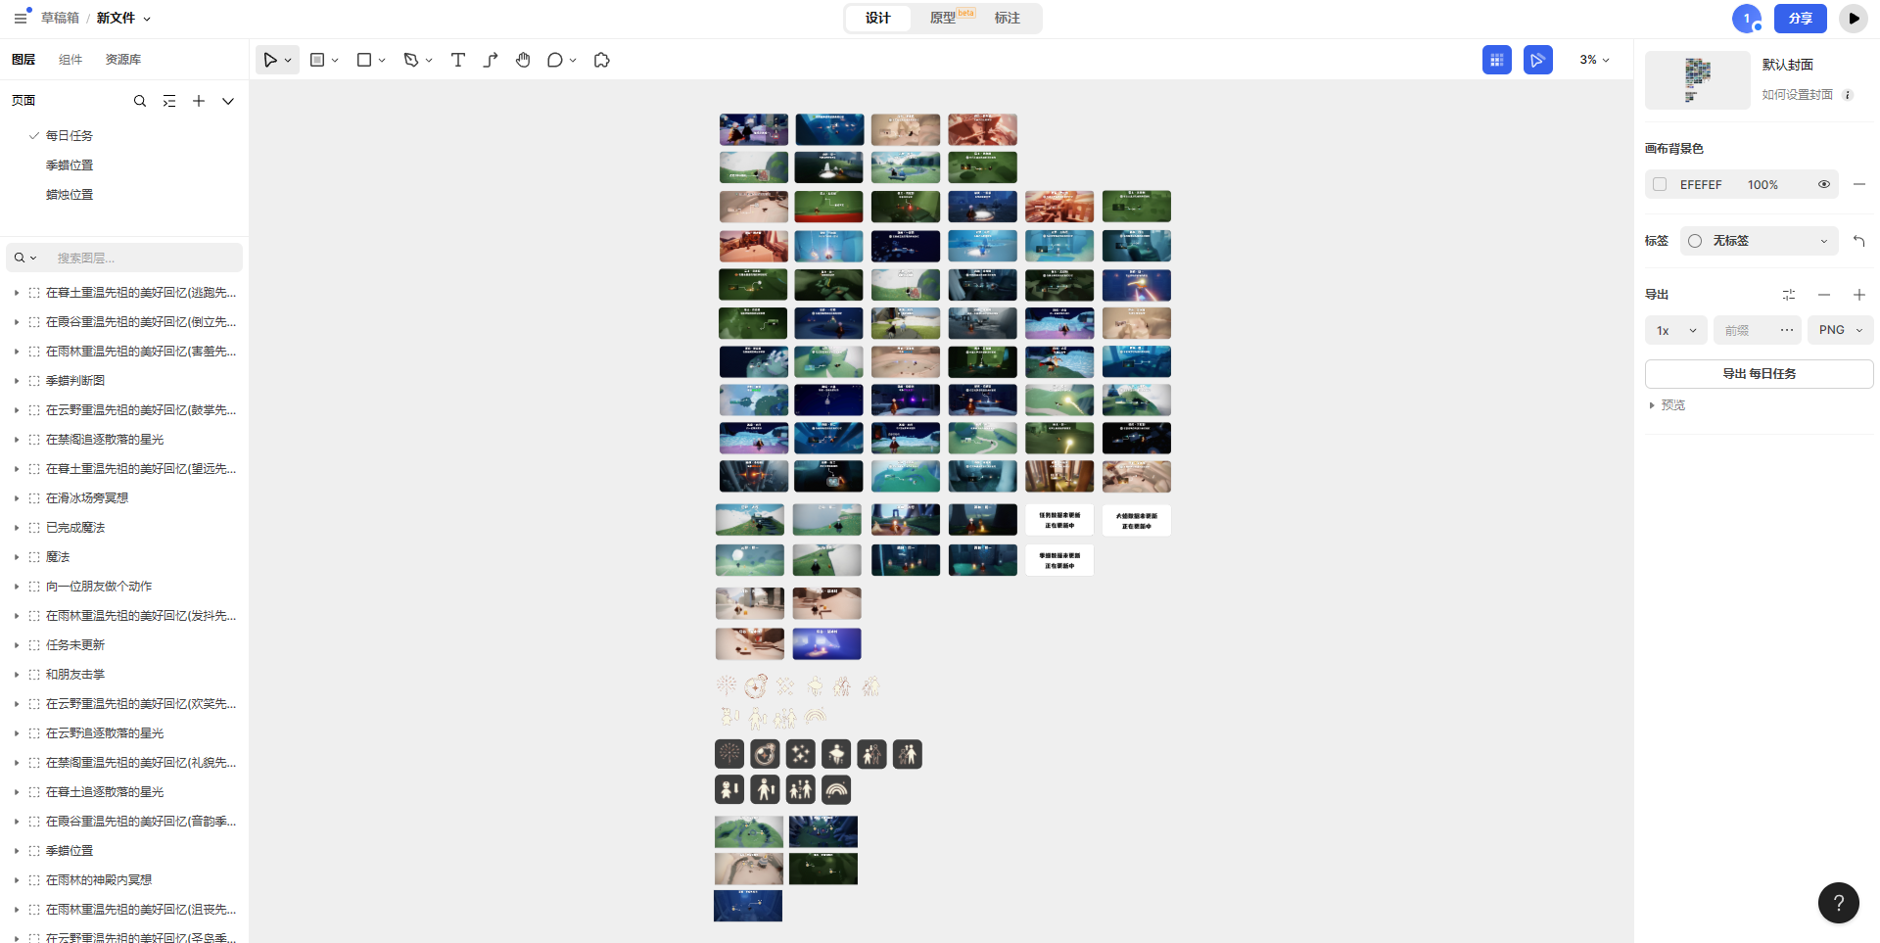Open export settings adjust icon

point(1789,295)
